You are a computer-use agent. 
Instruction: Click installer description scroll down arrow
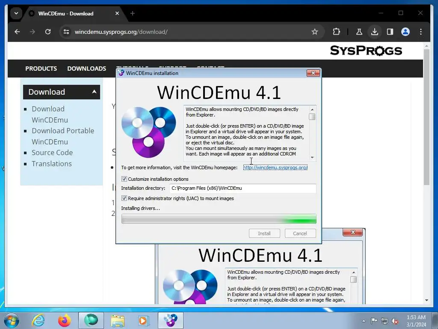312,158
